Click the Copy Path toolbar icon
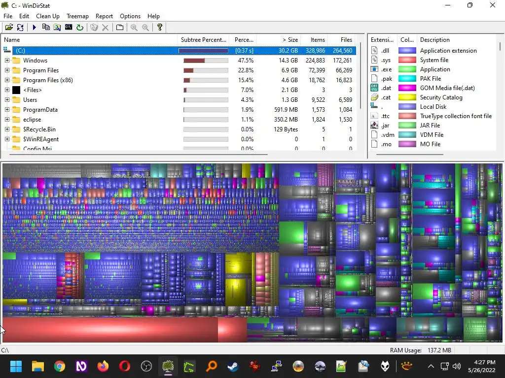 pos(46,28)
